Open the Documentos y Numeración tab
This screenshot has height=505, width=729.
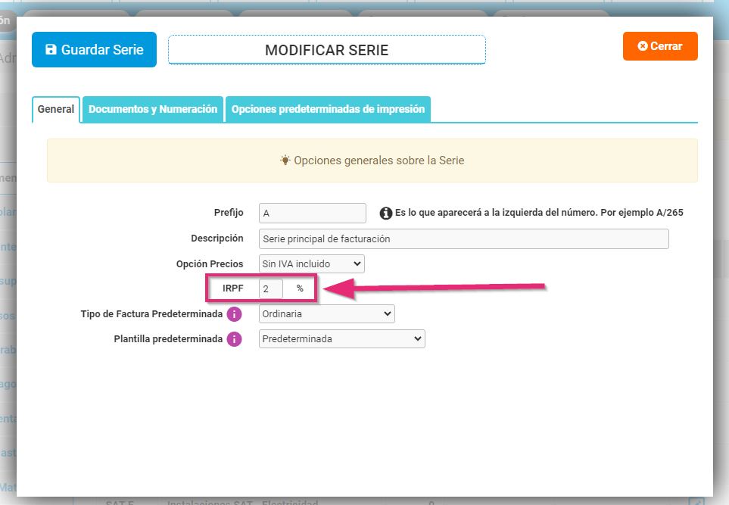pyautogui.click(x=153, y=109)
